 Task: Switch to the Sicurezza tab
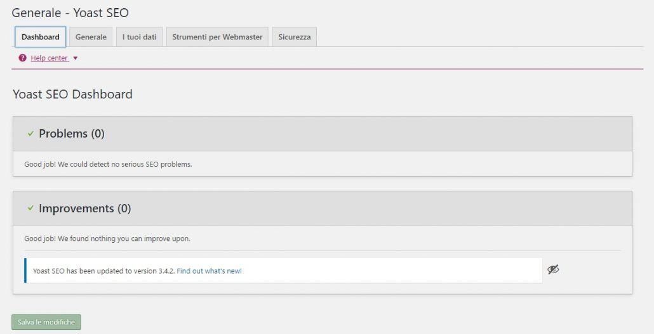[x=295, y=37]
